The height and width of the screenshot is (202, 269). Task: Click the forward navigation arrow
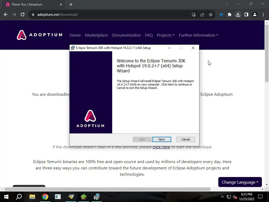point(14,15)
